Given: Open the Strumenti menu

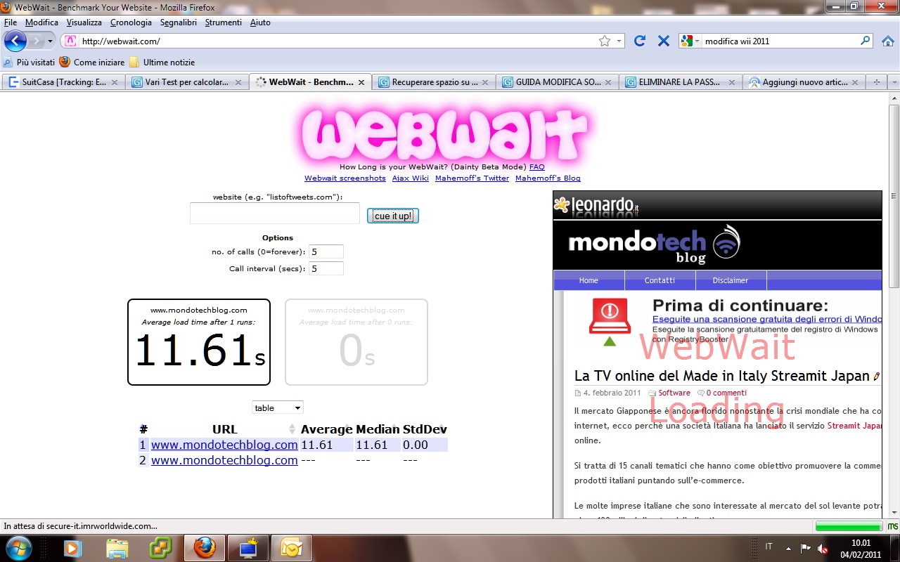Looking at the screenshot, I should coord(223,22).
